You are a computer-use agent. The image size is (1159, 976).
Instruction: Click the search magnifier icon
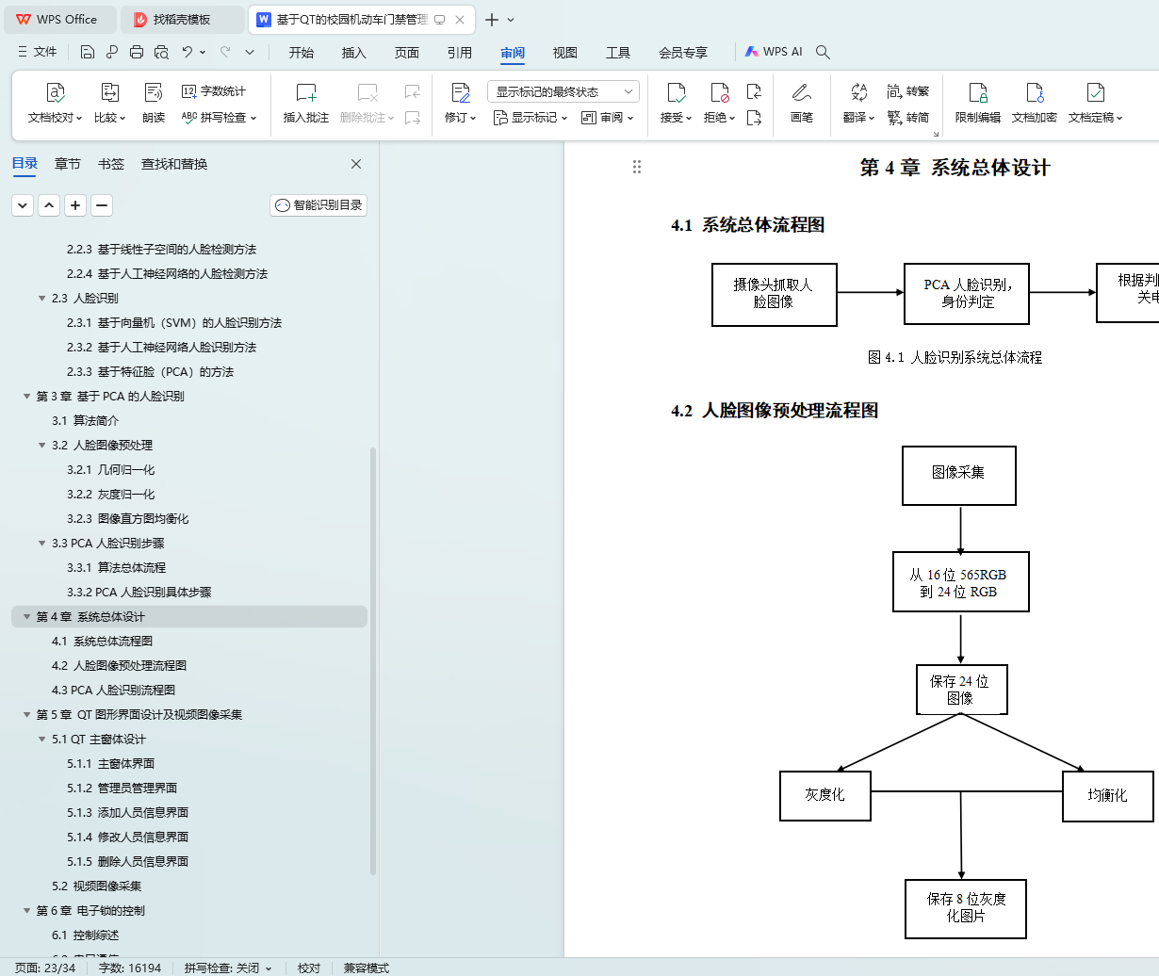coord(823,52)
